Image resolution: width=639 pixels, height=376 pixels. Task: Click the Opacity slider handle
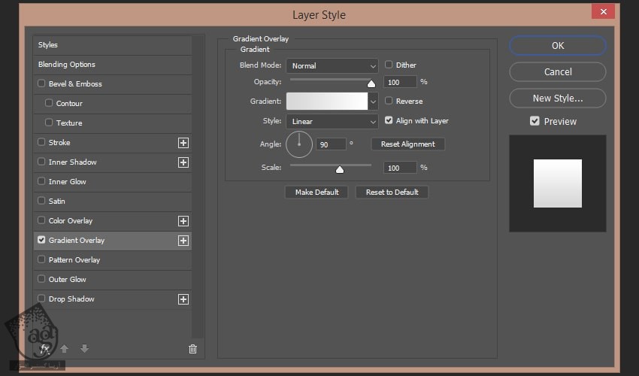[371, 83]
